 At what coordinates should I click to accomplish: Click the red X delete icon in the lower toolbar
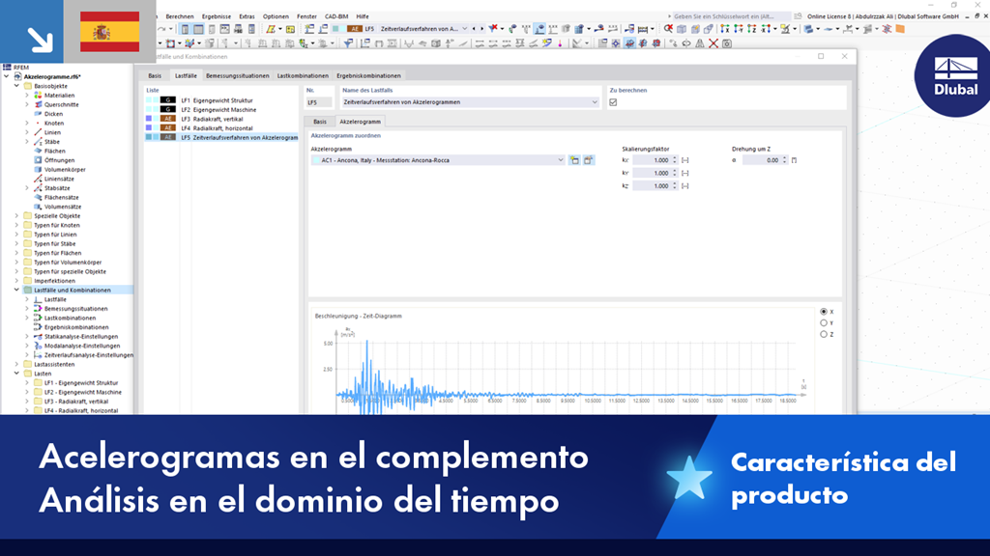(x=713, y=43)
